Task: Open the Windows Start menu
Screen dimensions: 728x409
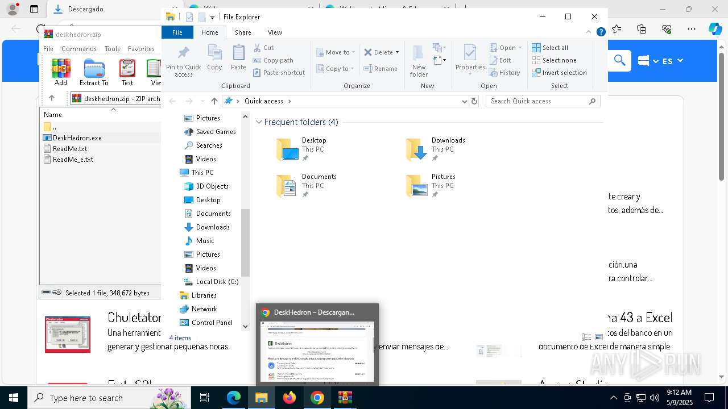Action: [x=14, y=398]
